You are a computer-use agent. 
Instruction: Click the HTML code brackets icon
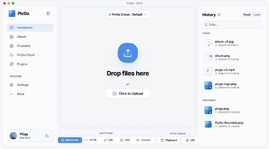(87, 140)
